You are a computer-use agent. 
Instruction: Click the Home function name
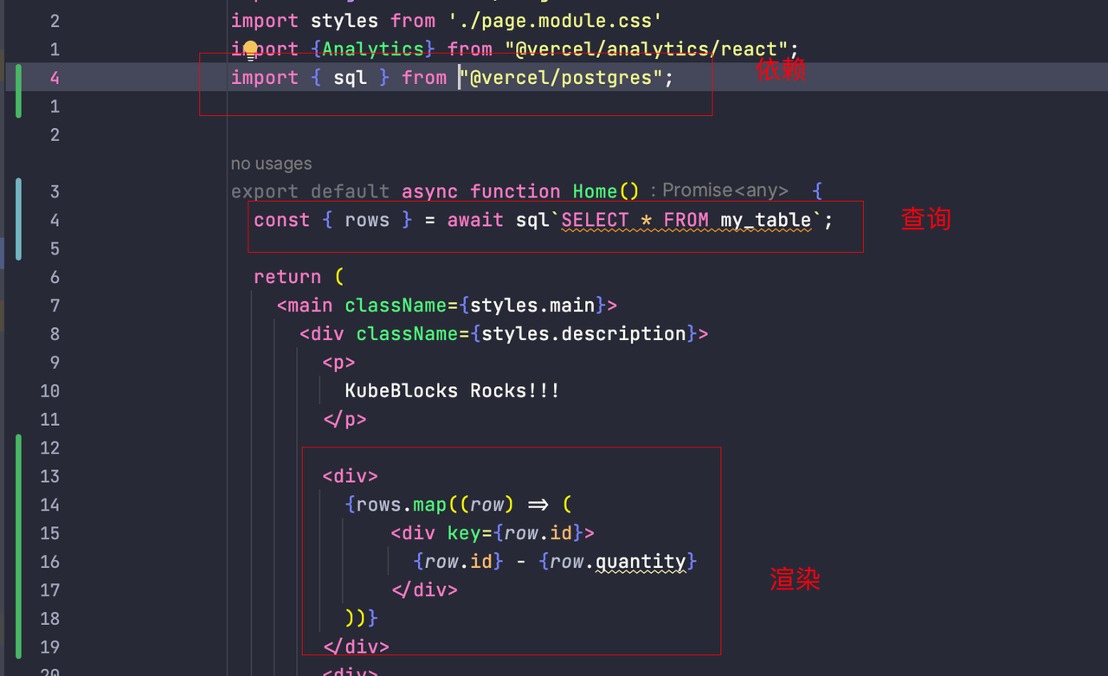click(x=595, y=191)
